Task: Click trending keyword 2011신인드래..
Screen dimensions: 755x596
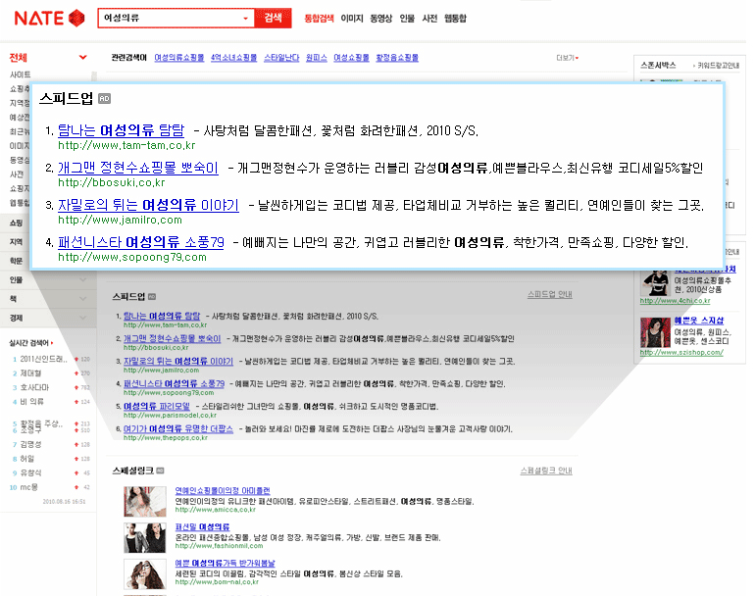Action: click(43, 359)
